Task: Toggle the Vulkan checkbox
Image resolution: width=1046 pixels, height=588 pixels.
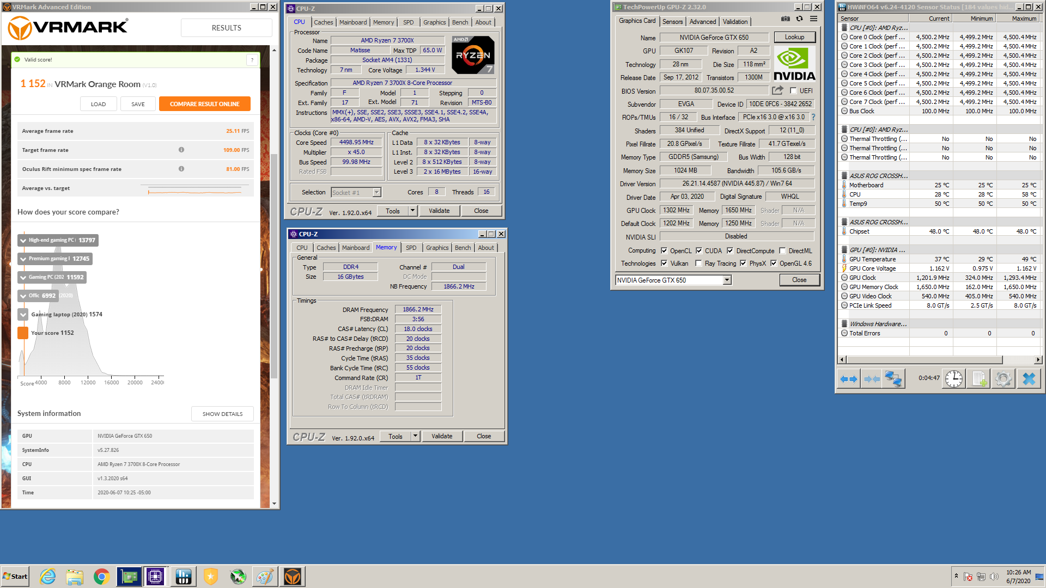Action: 664,264
